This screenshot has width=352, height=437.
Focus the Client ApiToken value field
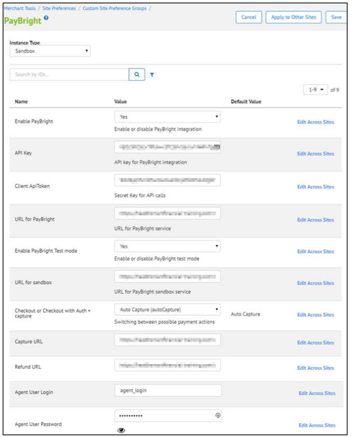point(167,180)
